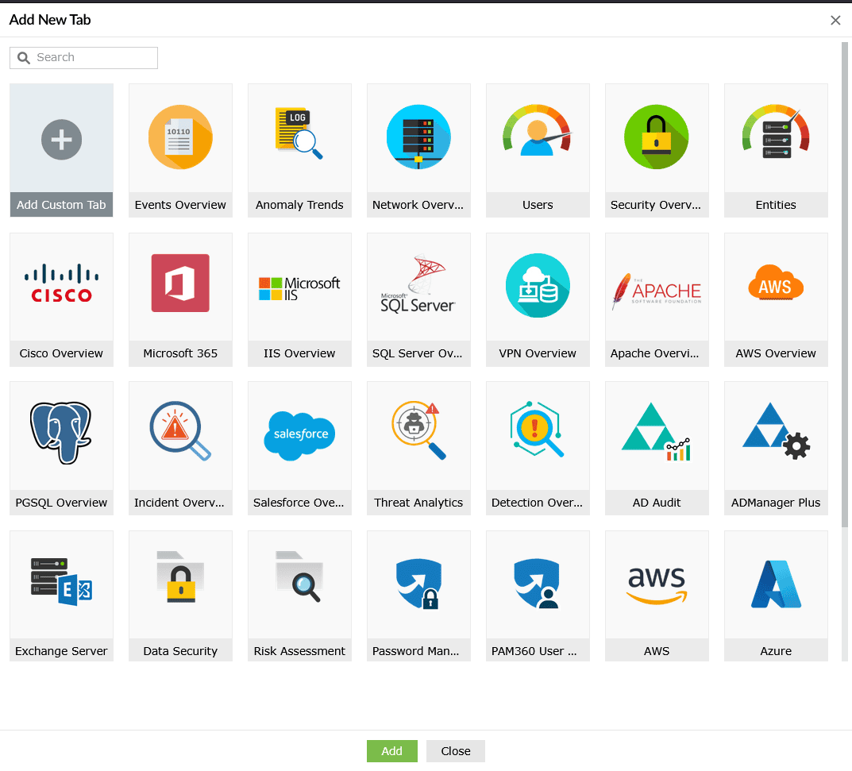This screenshot has height=771, width=852.
Task: Click the 'IIS Overview' label
Action: point(299,353)
